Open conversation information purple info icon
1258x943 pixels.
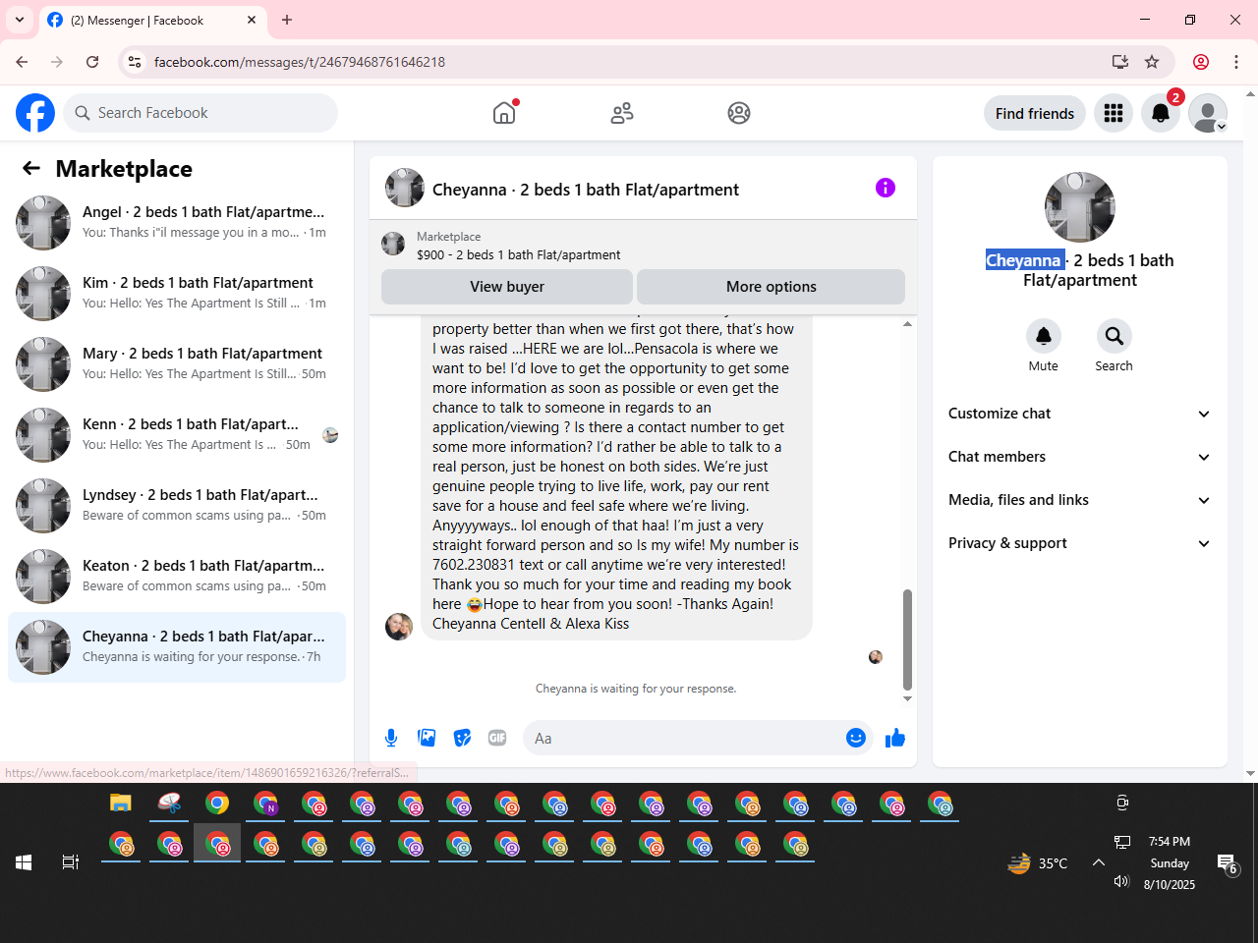click(886, 188)
